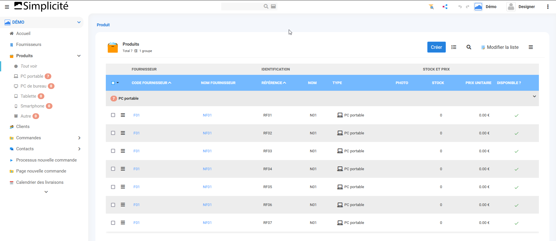Viewport: 556px width, 241px height.
Task: Select the checkbox for row RF06
Action: coord(113,205)
